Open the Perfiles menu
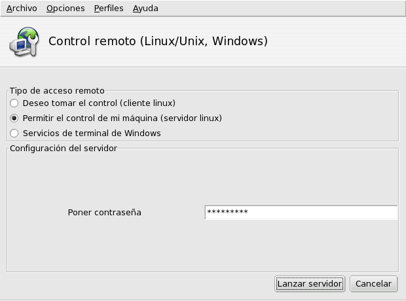 [109, 9]
